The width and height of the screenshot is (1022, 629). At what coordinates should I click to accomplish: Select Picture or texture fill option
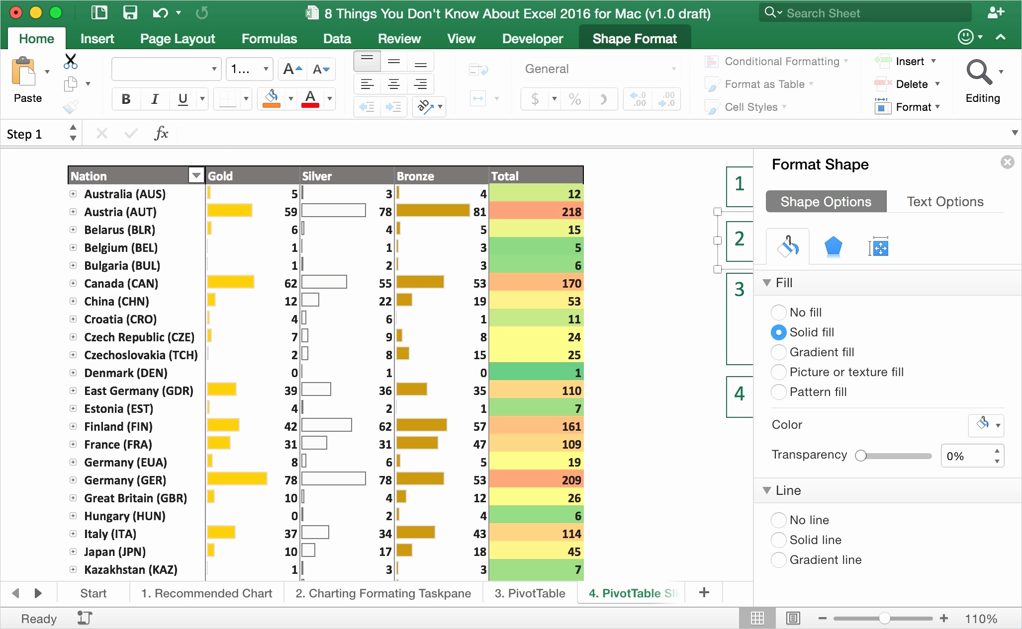[778, 372]
